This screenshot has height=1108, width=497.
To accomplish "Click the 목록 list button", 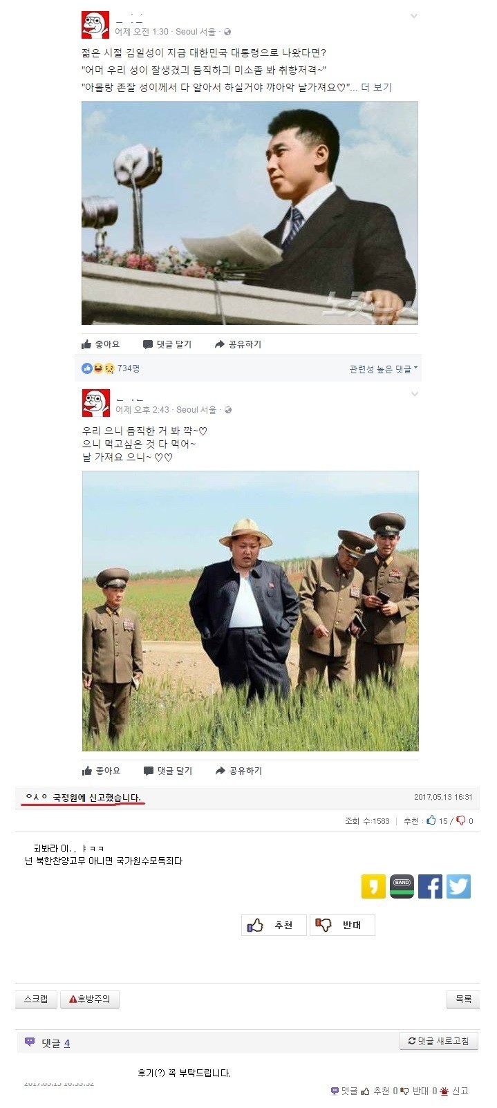I will click(463, 999).
